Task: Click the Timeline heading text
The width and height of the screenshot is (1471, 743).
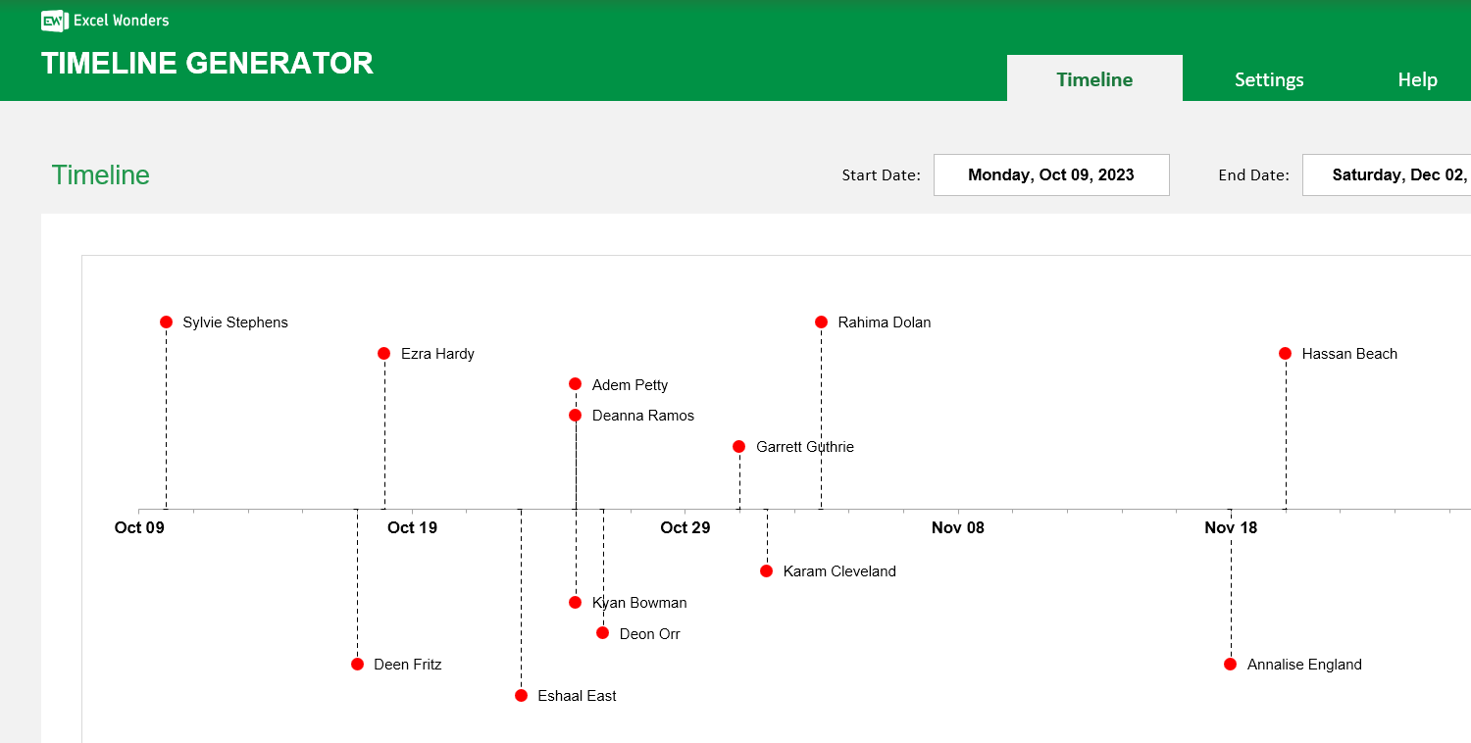Action: (x=100, y=174)
